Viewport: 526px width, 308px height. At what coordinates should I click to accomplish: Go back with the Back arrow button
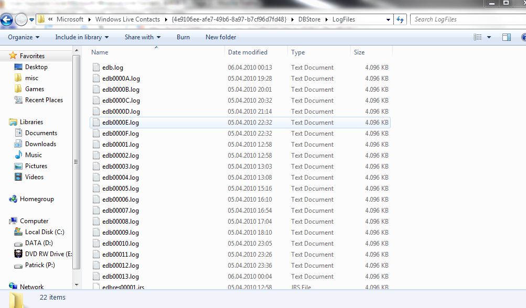[x=6, y=20]
